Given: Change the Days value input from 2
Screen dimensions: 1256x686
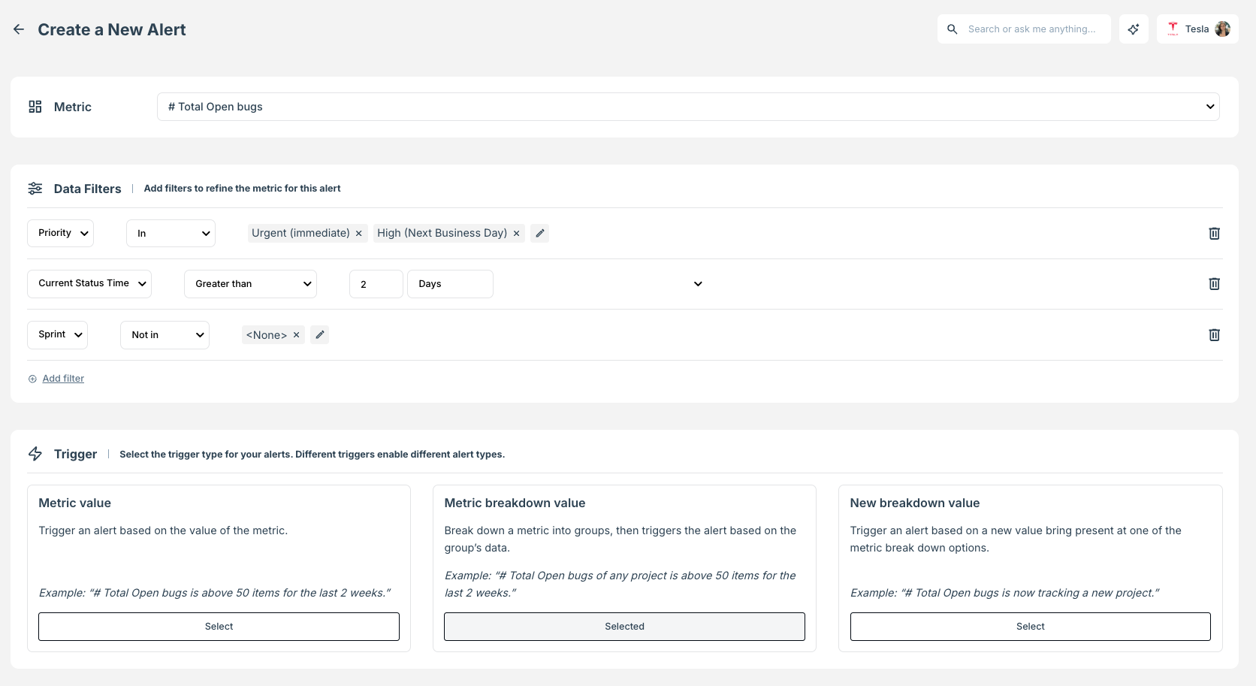Looking at the screenshot, I should (376, 283).
